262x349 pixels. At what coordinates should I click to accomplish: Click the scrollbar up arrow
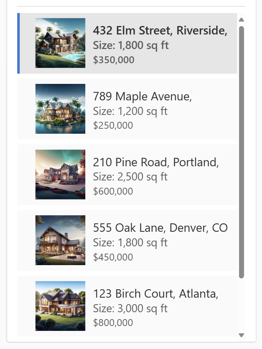tap(241, 20)
